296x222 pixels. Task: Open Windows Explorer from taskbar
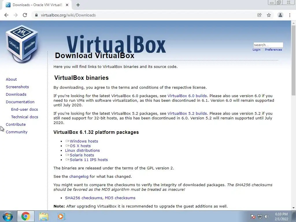[x=44, y=216]
